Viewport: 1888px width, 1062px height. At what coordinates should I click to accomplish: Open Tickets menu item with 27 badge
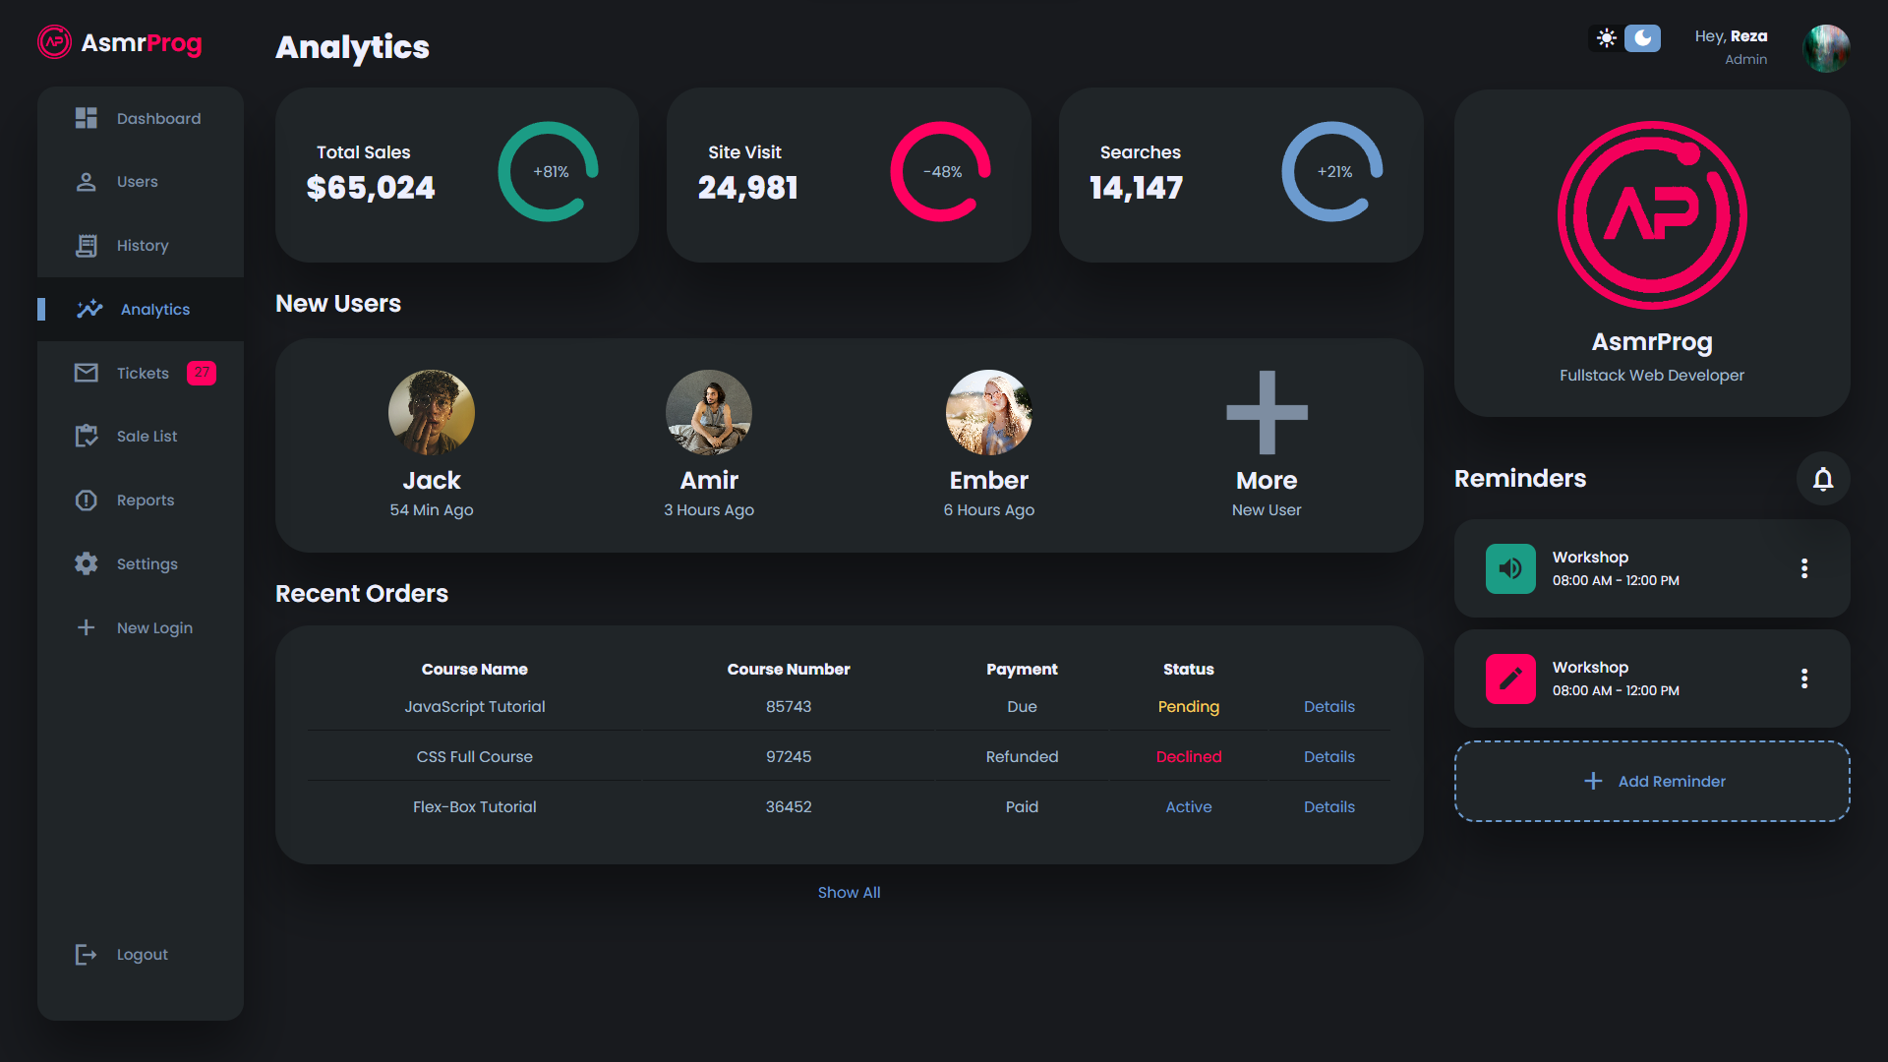click(143, 373)
